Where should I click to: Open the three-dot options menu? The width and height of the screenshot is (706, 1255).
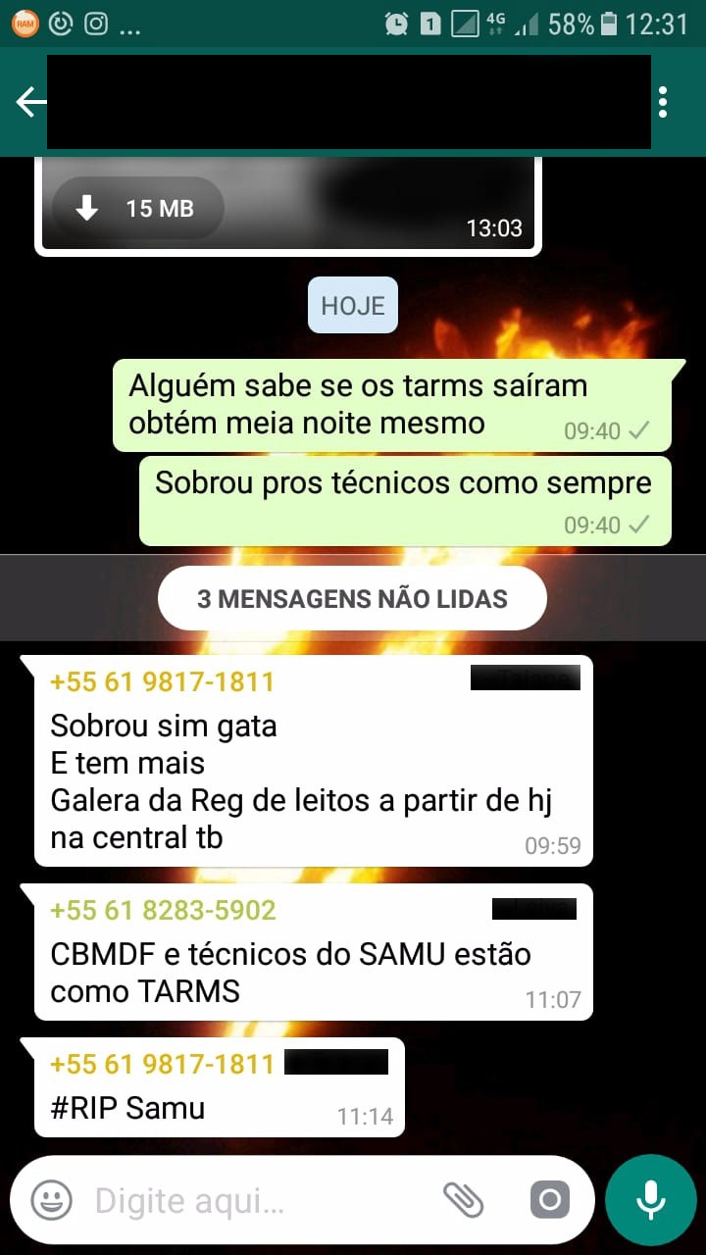point(664,102)
